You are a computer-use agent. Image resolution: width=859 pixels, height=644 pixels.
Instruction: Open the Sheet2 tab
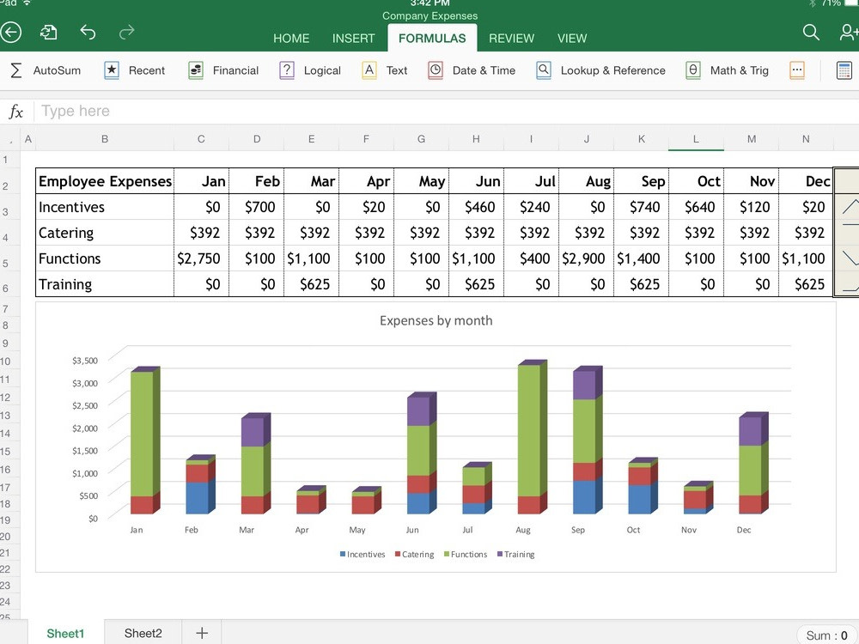[x=143, y=633]
